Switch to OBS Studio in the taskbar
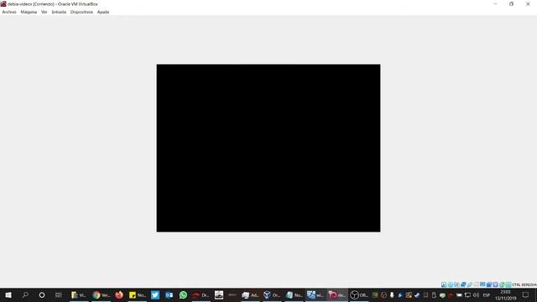The width and height of the screenshot is (537, 302). pyautogui.click(x=359, y=294)
